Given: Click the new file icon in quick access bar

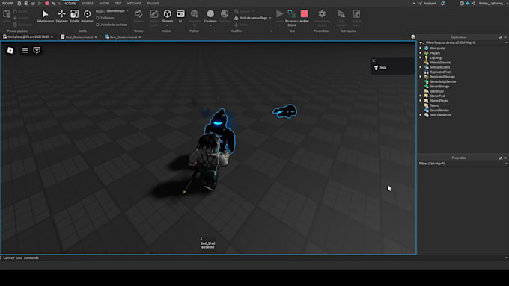Looking at the screenshot, I should [x=19, y=3].
